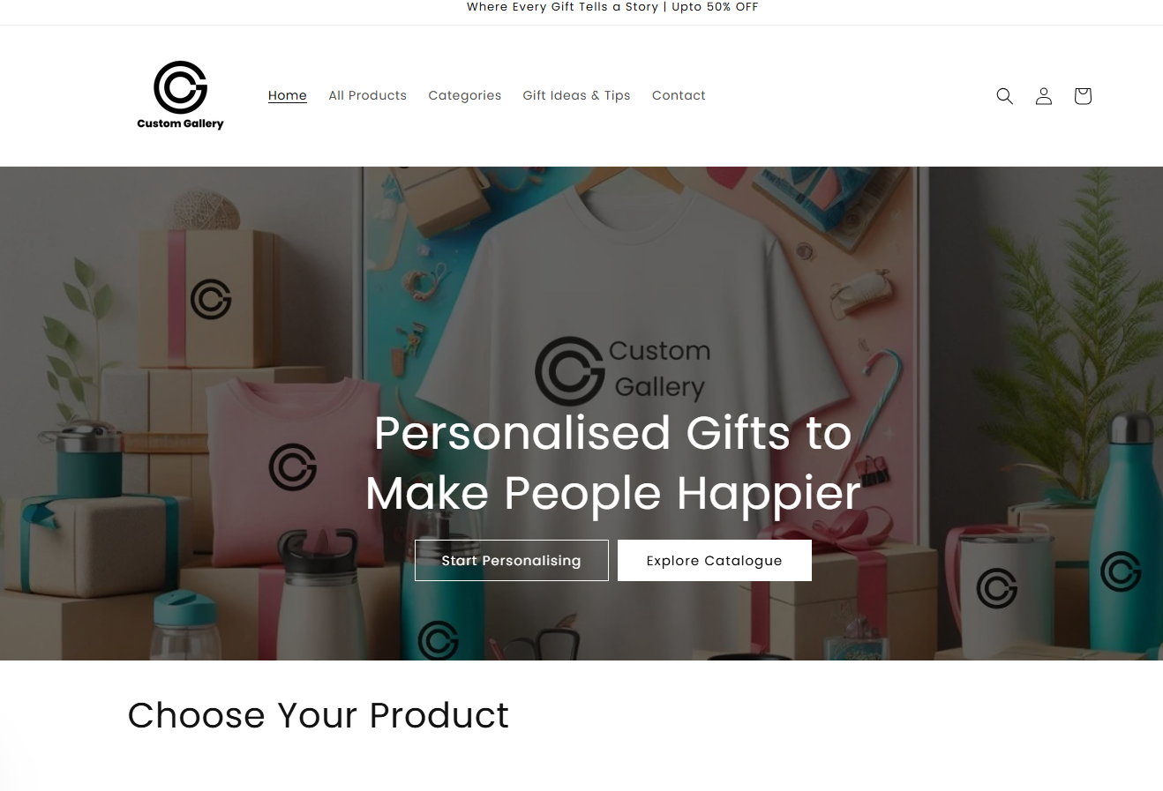Click the CG logo on teal bottle
Viewport: 1163px width, 791px height.
pyautogui.click(x=1122, y=571)
